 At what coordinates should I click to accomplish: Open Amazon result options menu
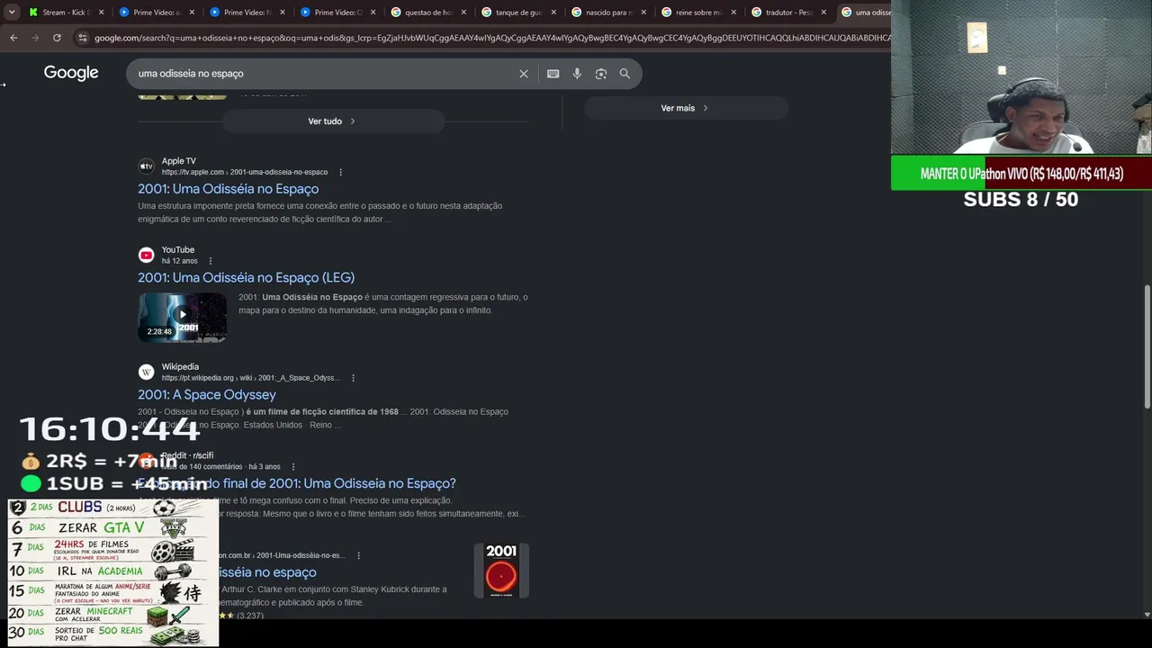click(x=358, y=555)
